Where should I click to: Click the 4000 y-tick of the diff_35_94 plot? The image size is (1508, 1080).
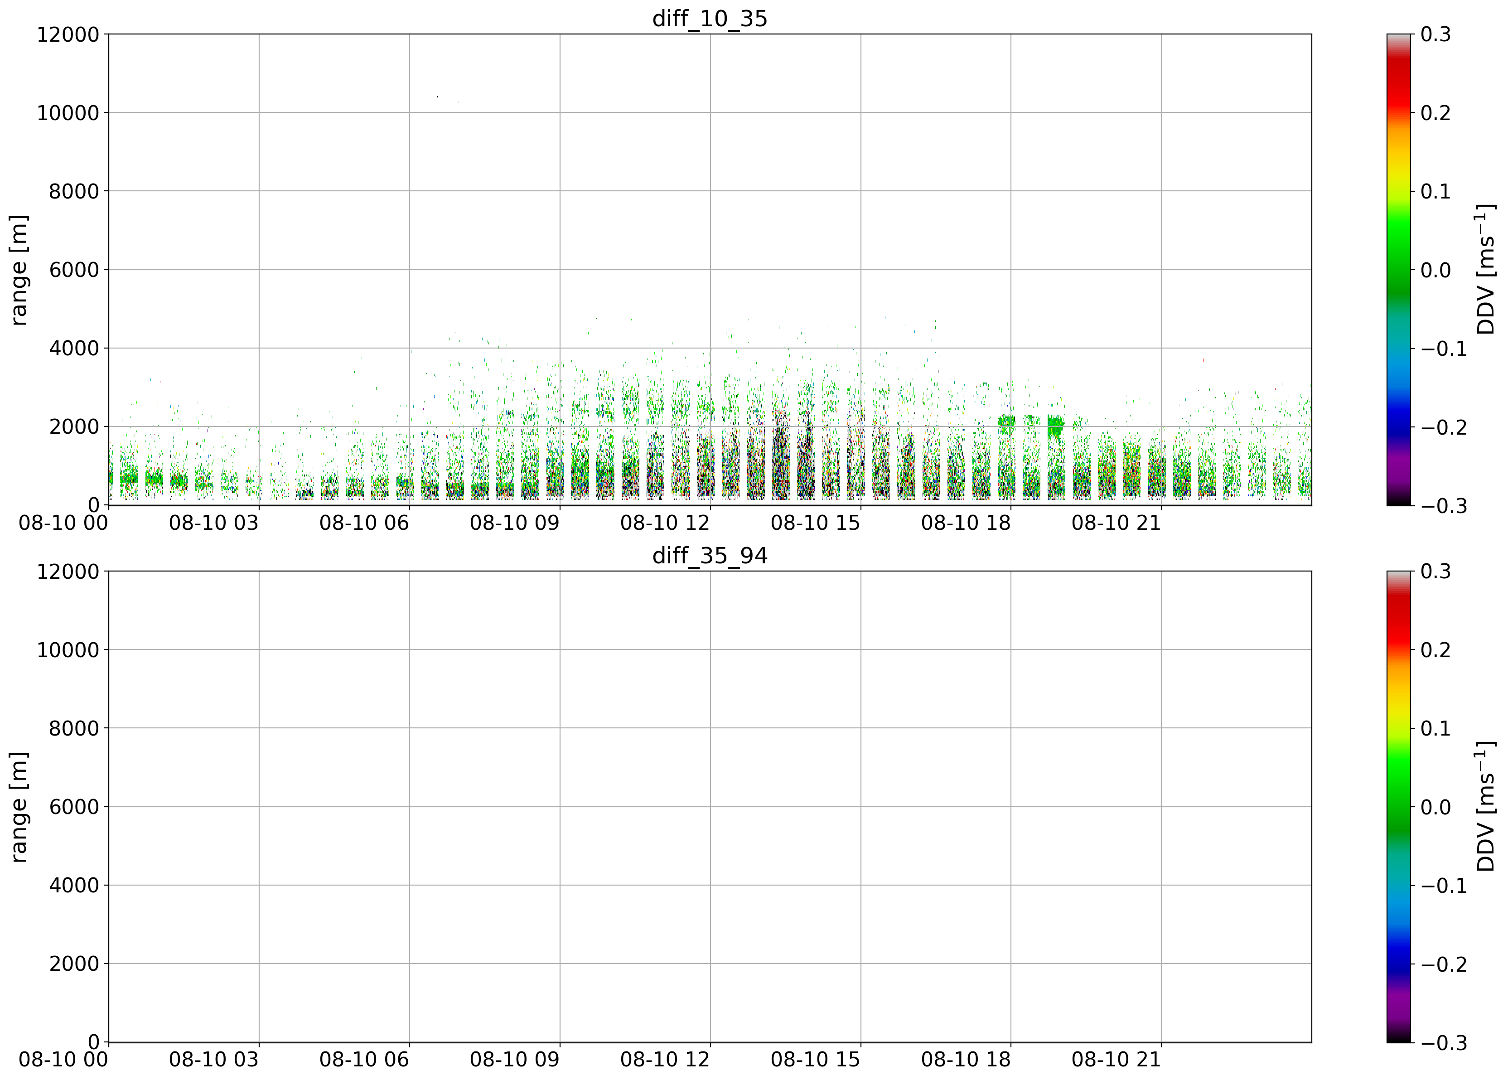[74, 885]
